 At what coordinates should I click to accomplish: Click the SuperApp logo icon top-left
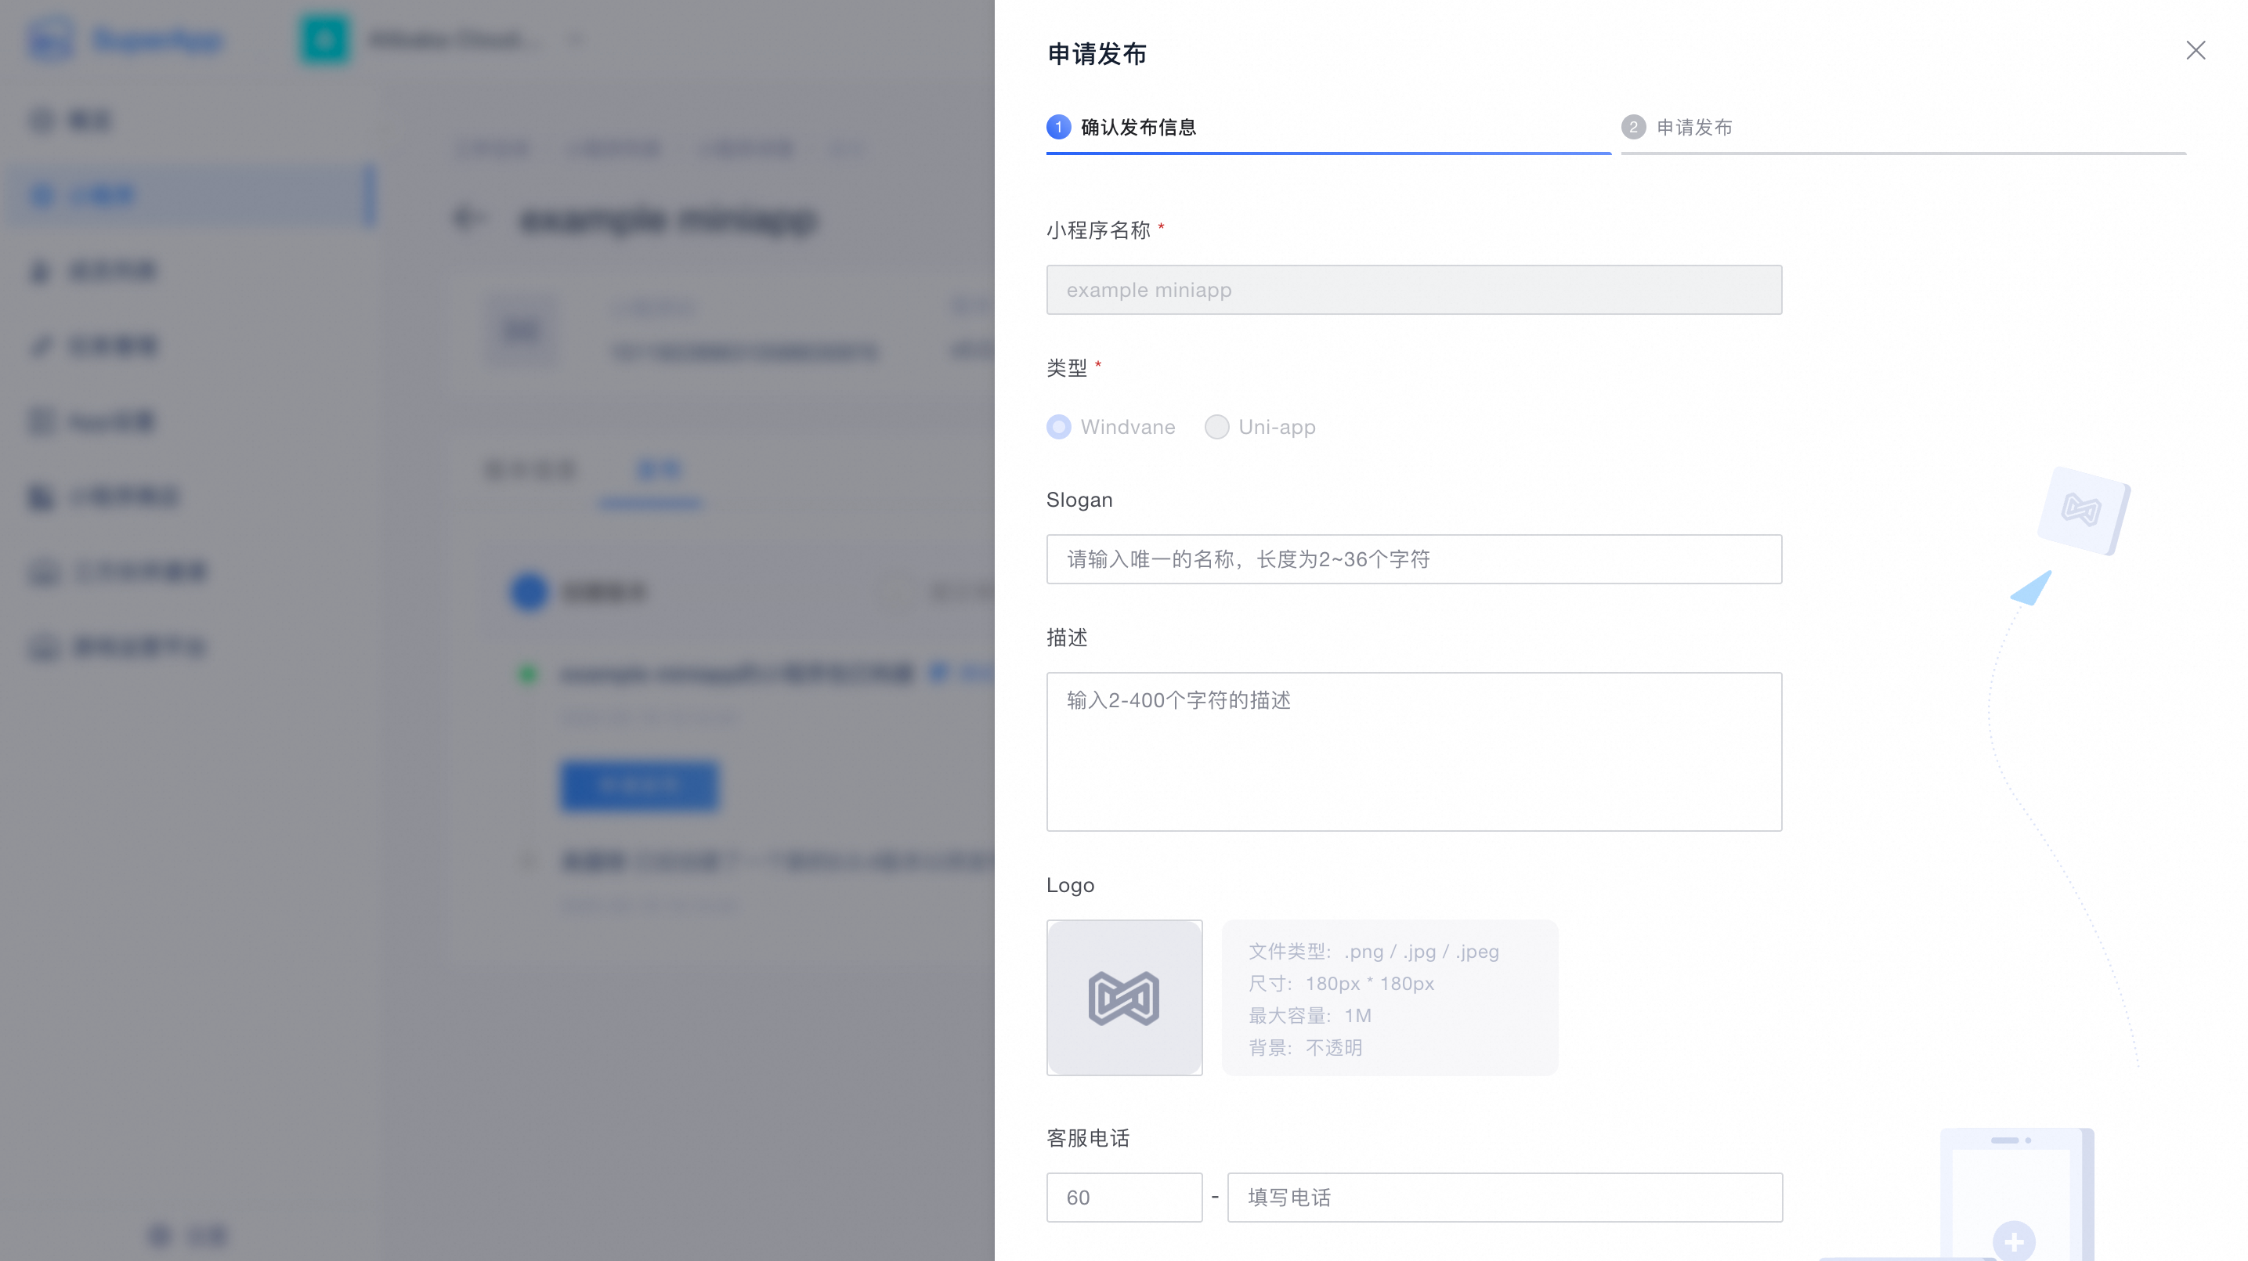(51, 39)
